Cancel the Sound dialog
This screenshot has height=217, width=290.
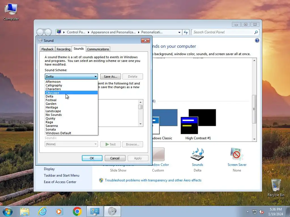[115, 158]
